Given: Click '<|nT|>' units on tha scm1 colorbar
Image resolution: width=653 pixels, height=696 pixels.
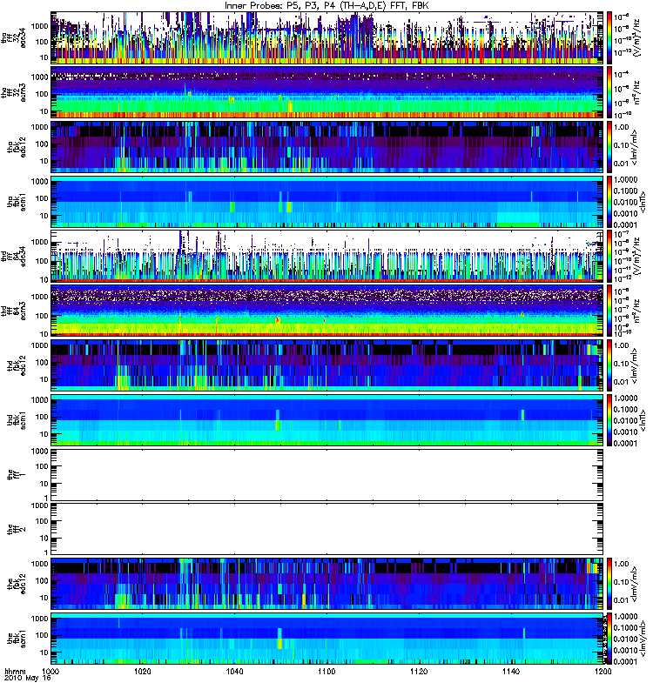Looking at the screenshot, I should (x=643, y=203).
